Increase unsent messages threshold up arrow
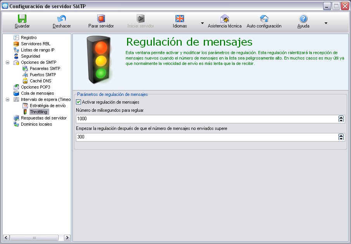Viewport: 351px width, 244px height. (x=341, y=135)
